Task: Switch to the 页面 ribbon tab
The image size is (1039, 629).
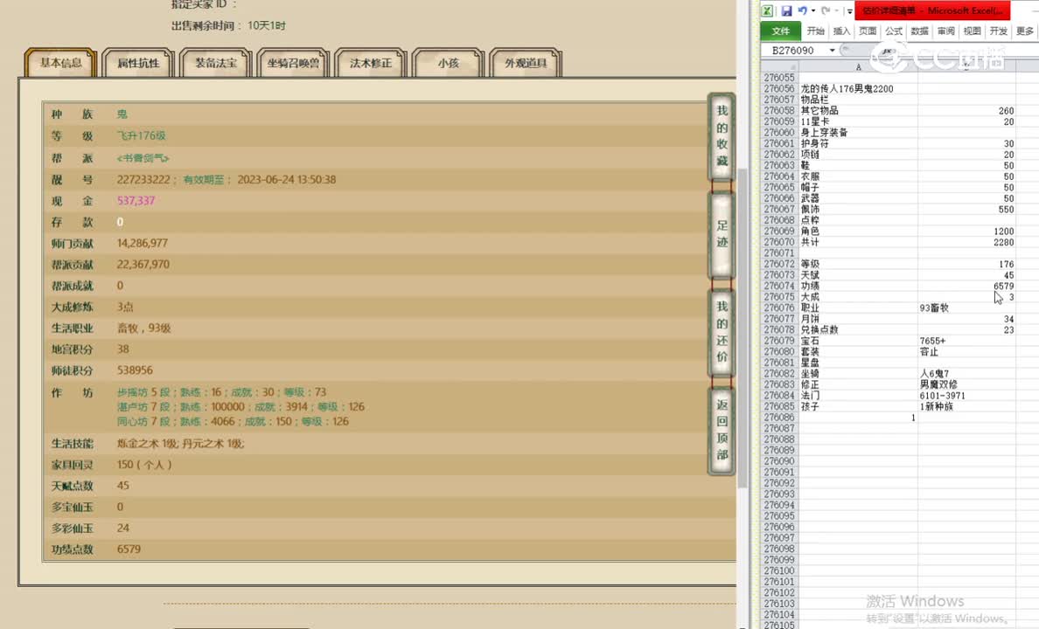Action: (x=868, y=31)
